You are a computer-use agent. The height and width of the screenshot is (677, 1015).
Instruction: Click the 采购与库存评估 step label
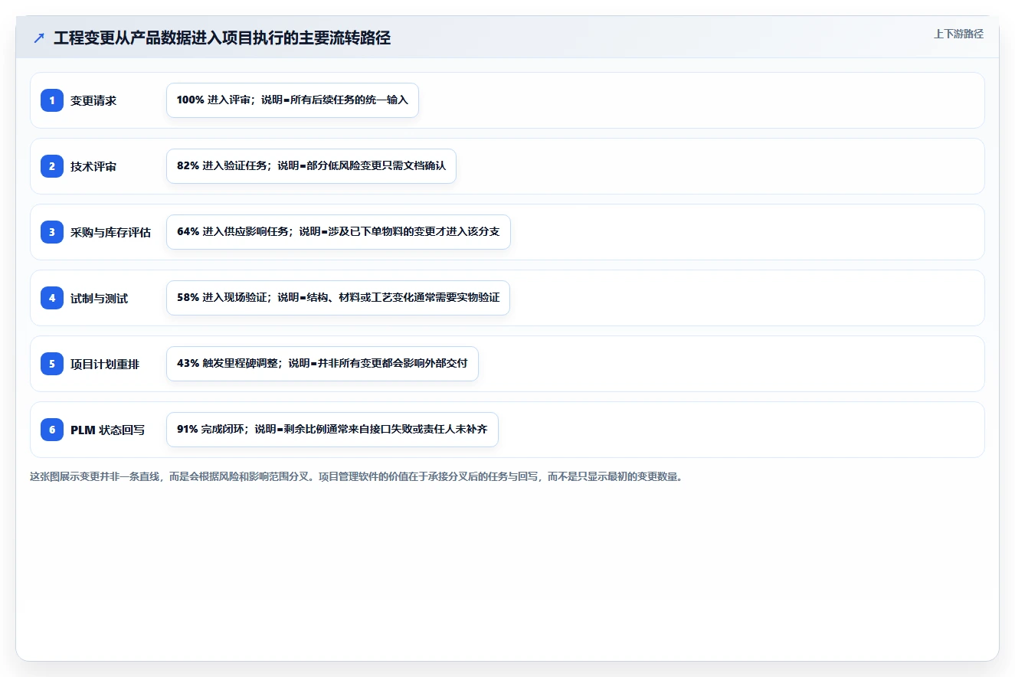click(x=111, y=232)
